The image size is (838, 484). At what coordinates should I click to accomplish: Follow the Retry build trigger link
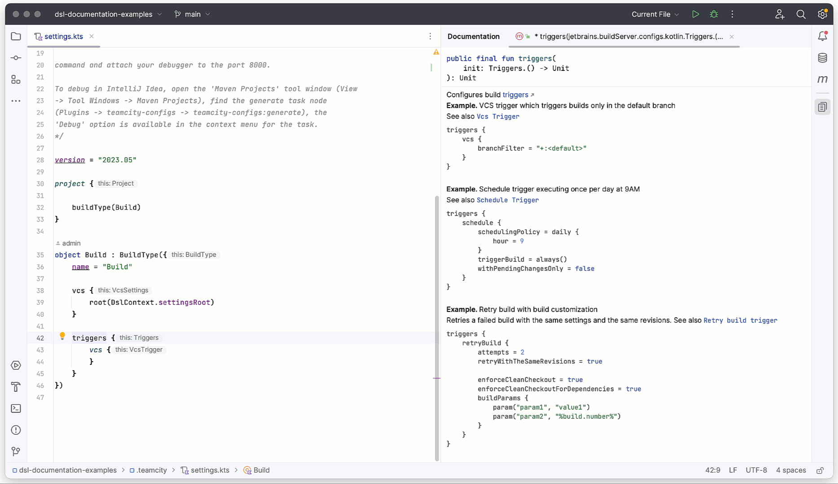tap(740, 320)
